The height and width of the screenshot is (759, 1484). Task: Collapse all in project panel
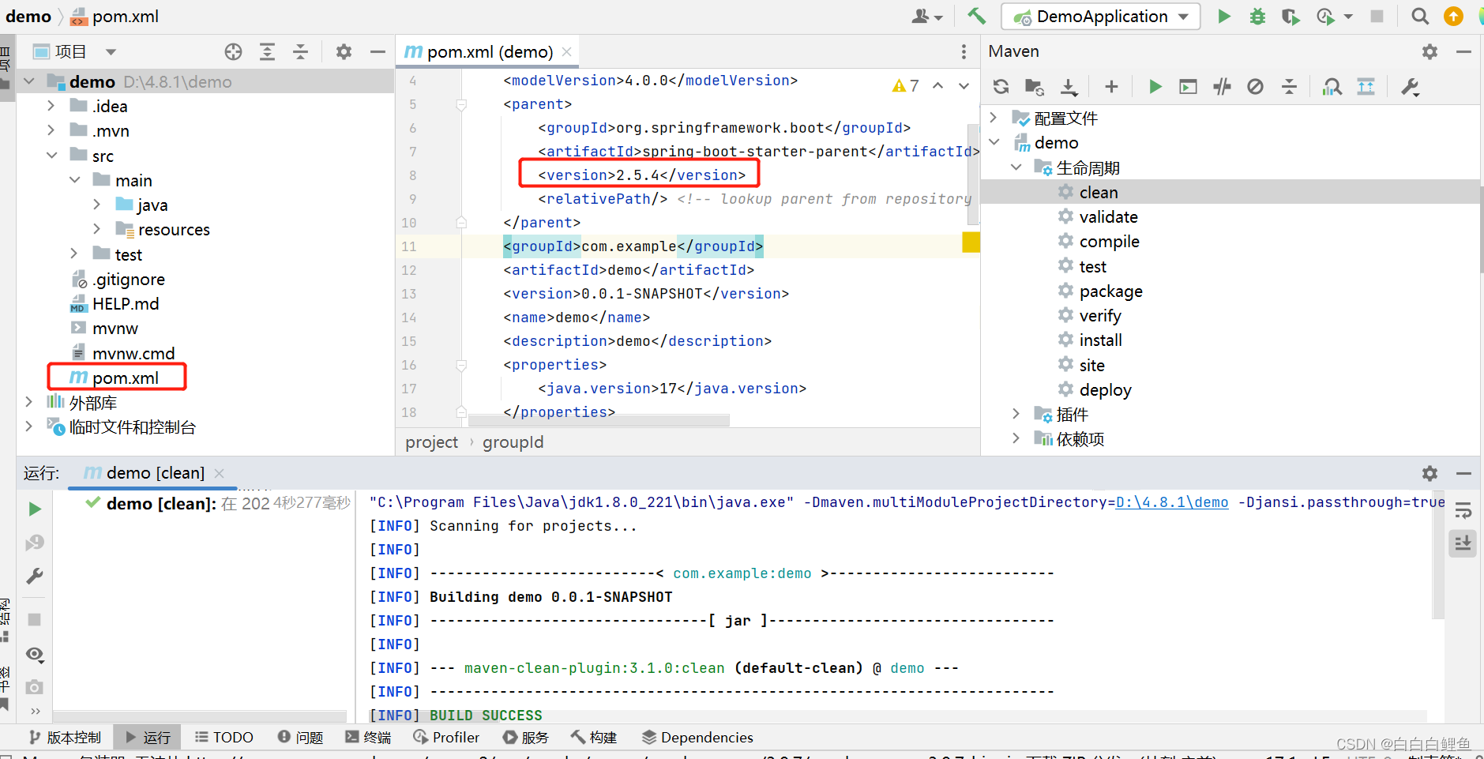[300, 52]
